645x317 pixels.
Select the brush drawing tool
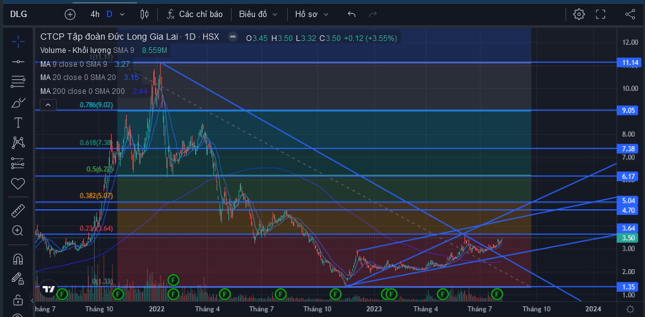18,102
